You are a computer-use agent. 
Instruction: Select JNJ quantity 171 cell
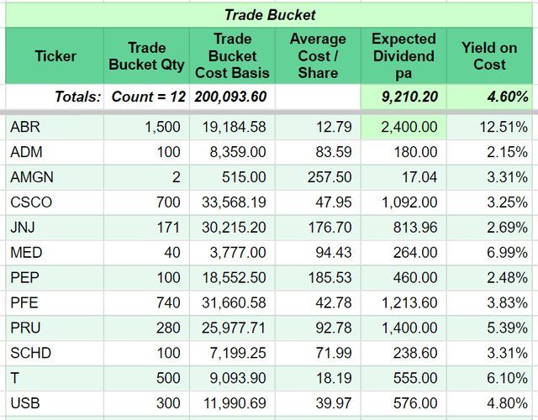(x=146, y=228)
